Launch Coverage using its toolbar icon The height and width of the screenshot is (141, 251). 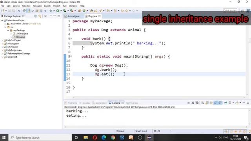(x=64, y=11)
